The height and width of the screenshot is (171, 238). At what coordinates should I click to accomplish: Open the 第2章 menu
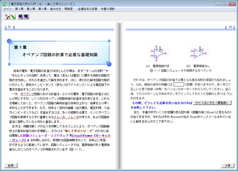(31, 9)
